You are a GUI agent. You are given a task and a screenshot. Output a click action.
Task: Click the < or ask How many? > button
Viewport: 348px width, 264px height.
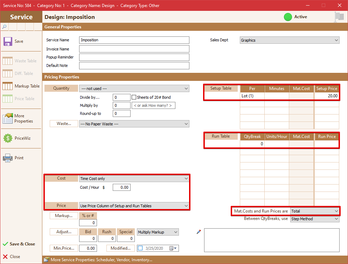153,105
